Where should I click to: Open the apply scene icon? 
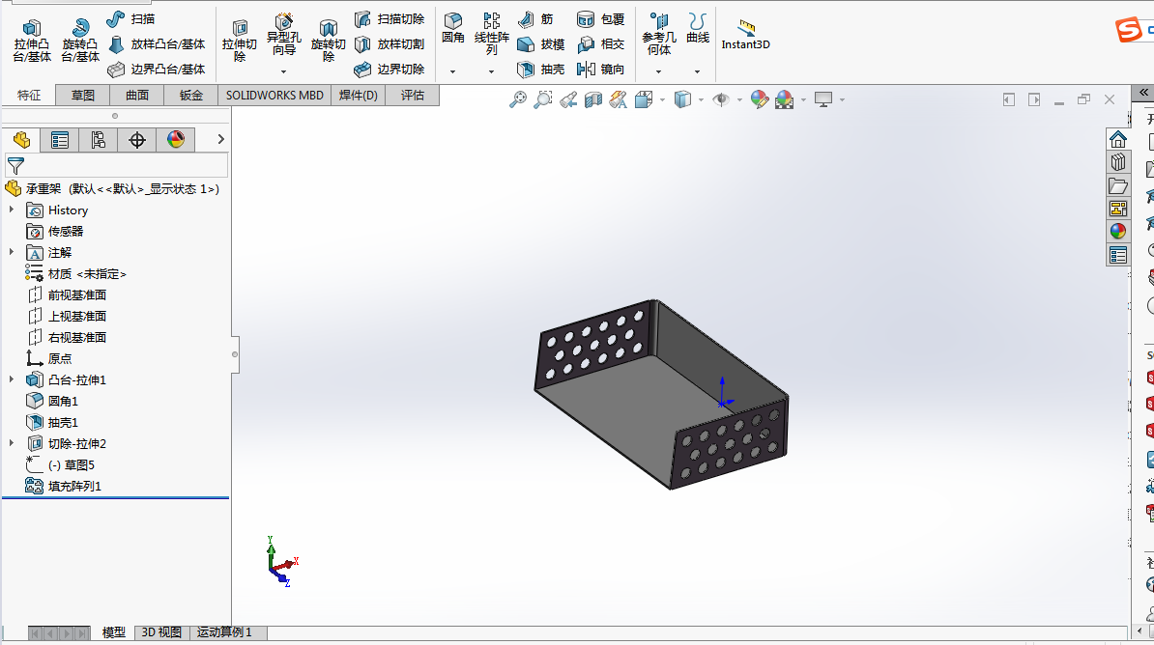[785, 99]
